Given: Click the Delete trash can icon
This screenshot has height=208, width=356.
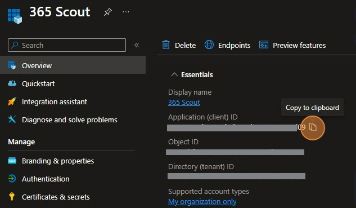Looking at the screenshot, I should [166, 45].
